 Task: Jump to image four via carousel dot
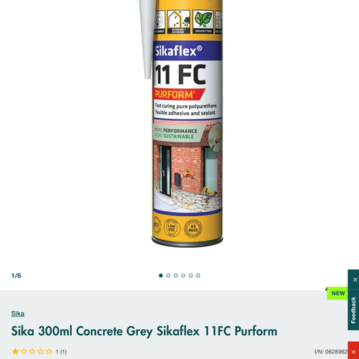(x=183, y=276)
